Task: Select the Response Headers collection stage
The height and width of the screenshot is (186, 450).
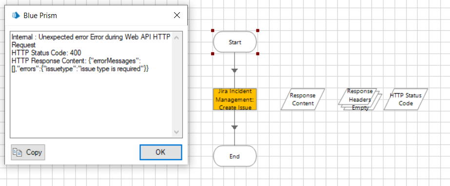Action: pyautogui.click(x=360, y=100)
